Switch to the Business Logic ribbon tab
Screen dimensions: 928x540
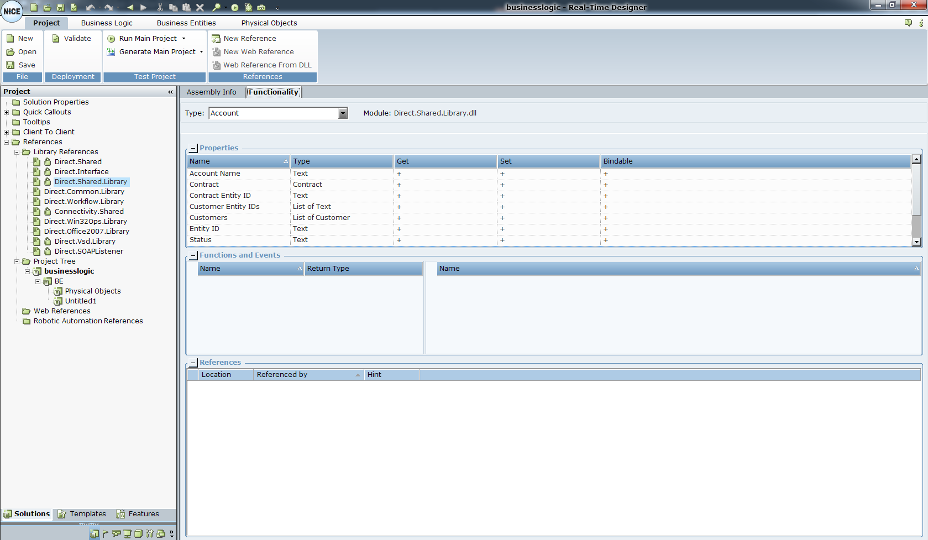[107, 23]
